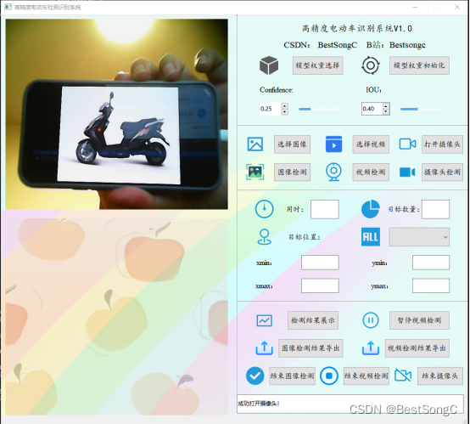End with 结束图像检测 button
470x424 pixels.
click(292, 376)
